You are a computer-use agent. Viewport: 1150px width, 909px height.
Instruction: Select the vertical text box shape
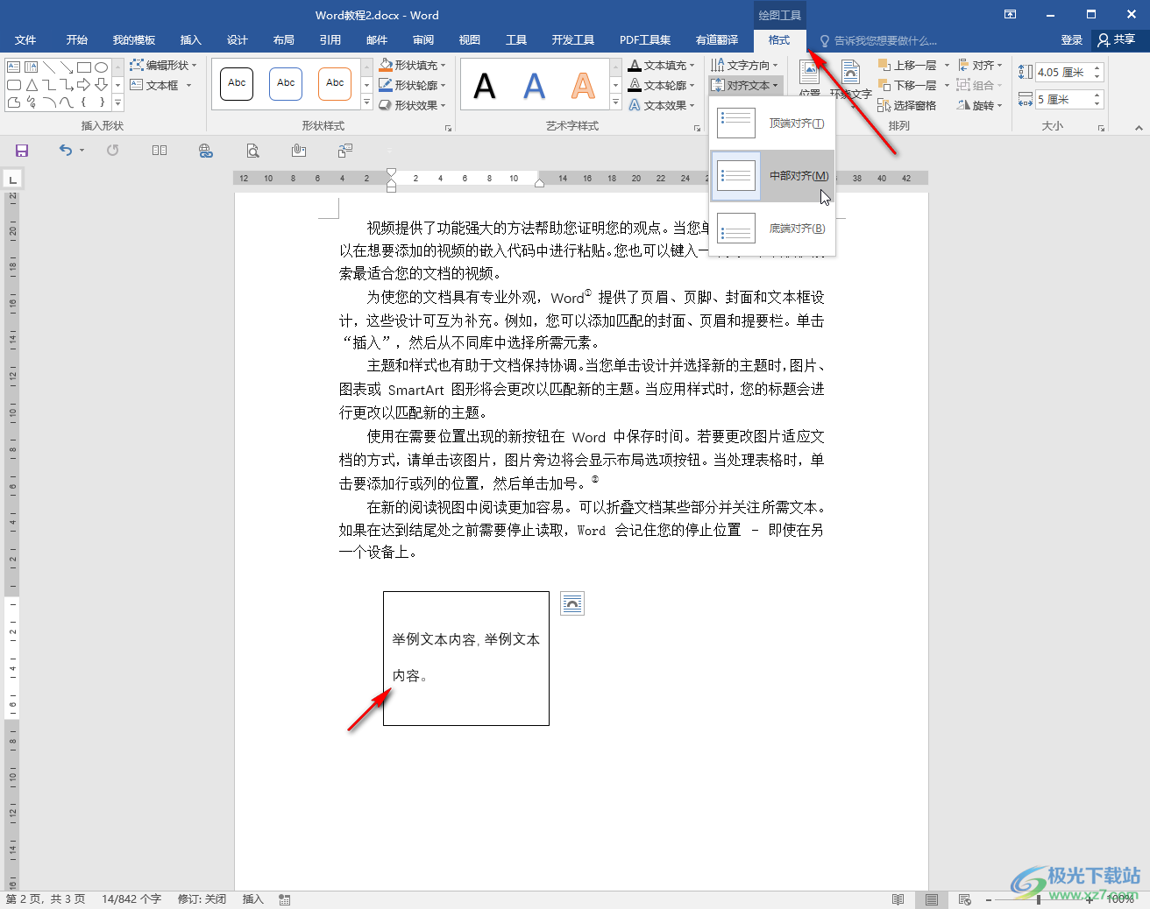31,67
